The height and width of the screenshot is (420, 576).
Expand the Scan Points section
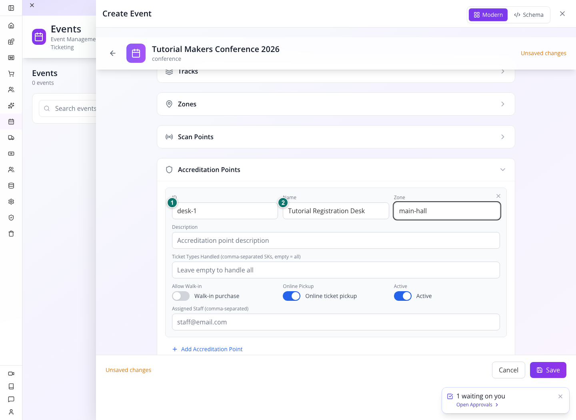coord(336,137)
